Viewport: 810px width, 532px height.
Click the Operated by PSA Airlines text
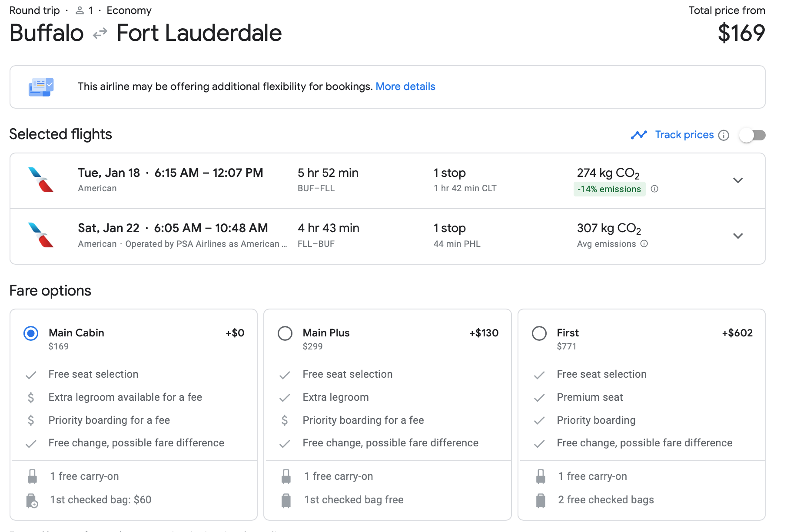click(x=206, y=244)
